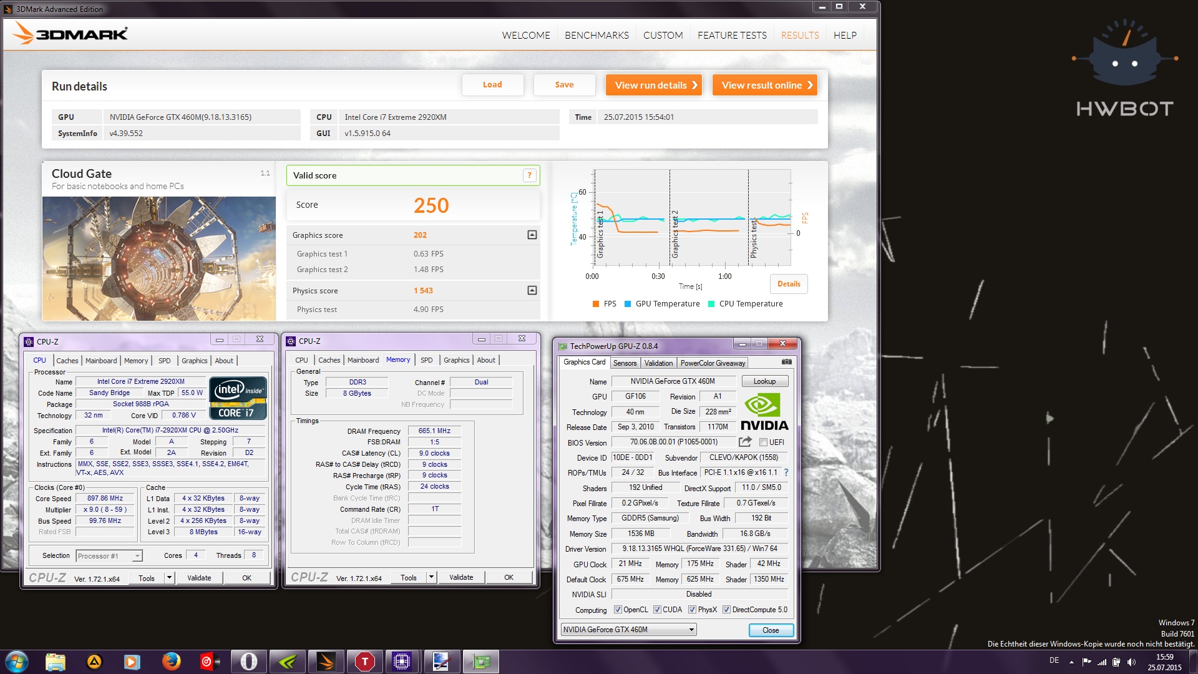Open the volume speaker tray icon
The width and height of the screenshot is (1198, 674).
pos(1131,662)
